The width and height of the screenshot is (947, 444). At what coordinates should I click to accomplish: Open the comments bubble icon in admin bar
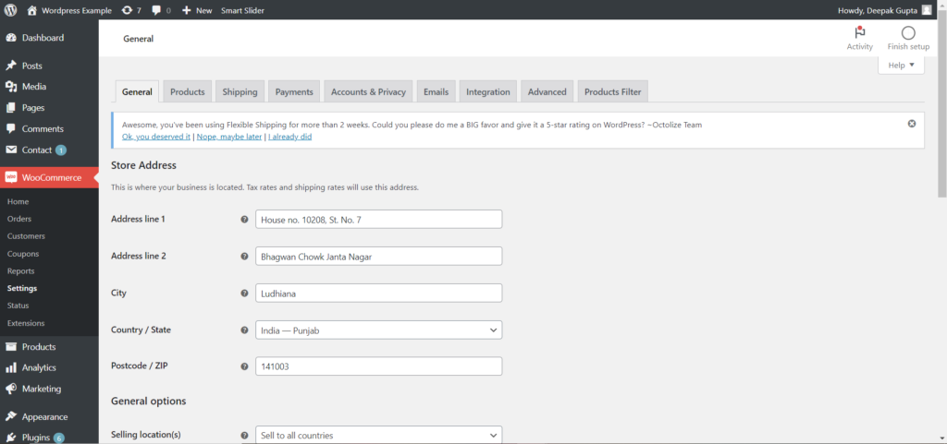click(x=157, y=10)
